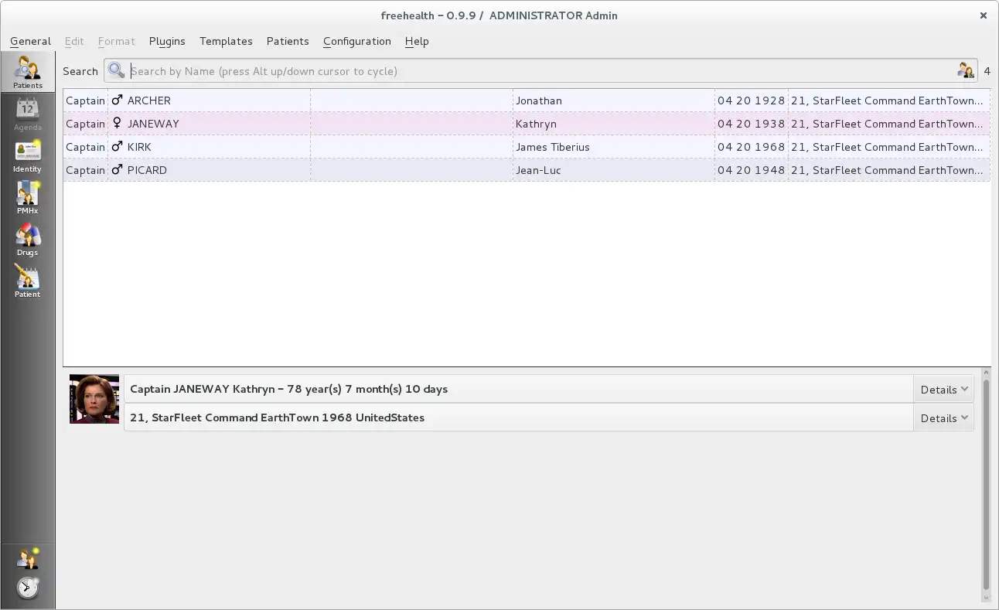The image size is (999, 610).
Task: Click the male symbol beside KIRK
Action: coord(118,147)
